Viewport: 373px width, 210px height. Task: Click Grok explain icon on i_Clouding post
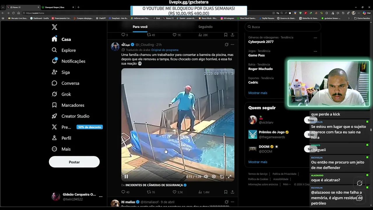(226, 45)
